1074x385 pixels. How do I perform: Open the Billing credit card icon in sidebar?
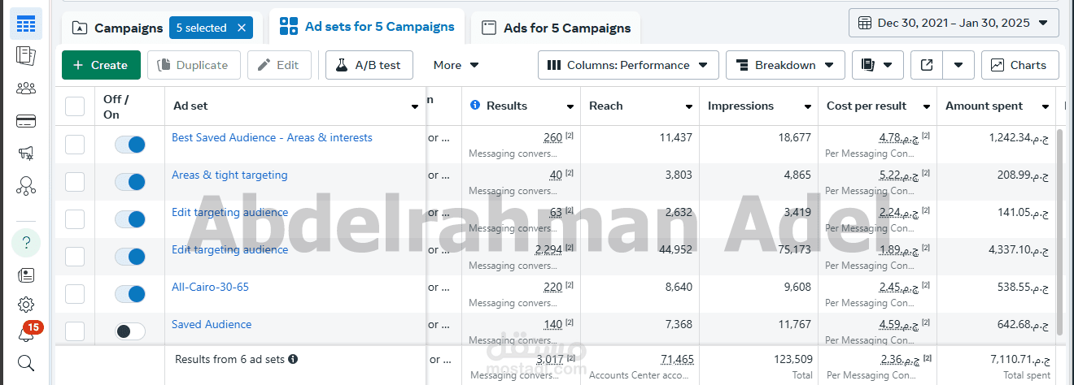click(26, 122)
